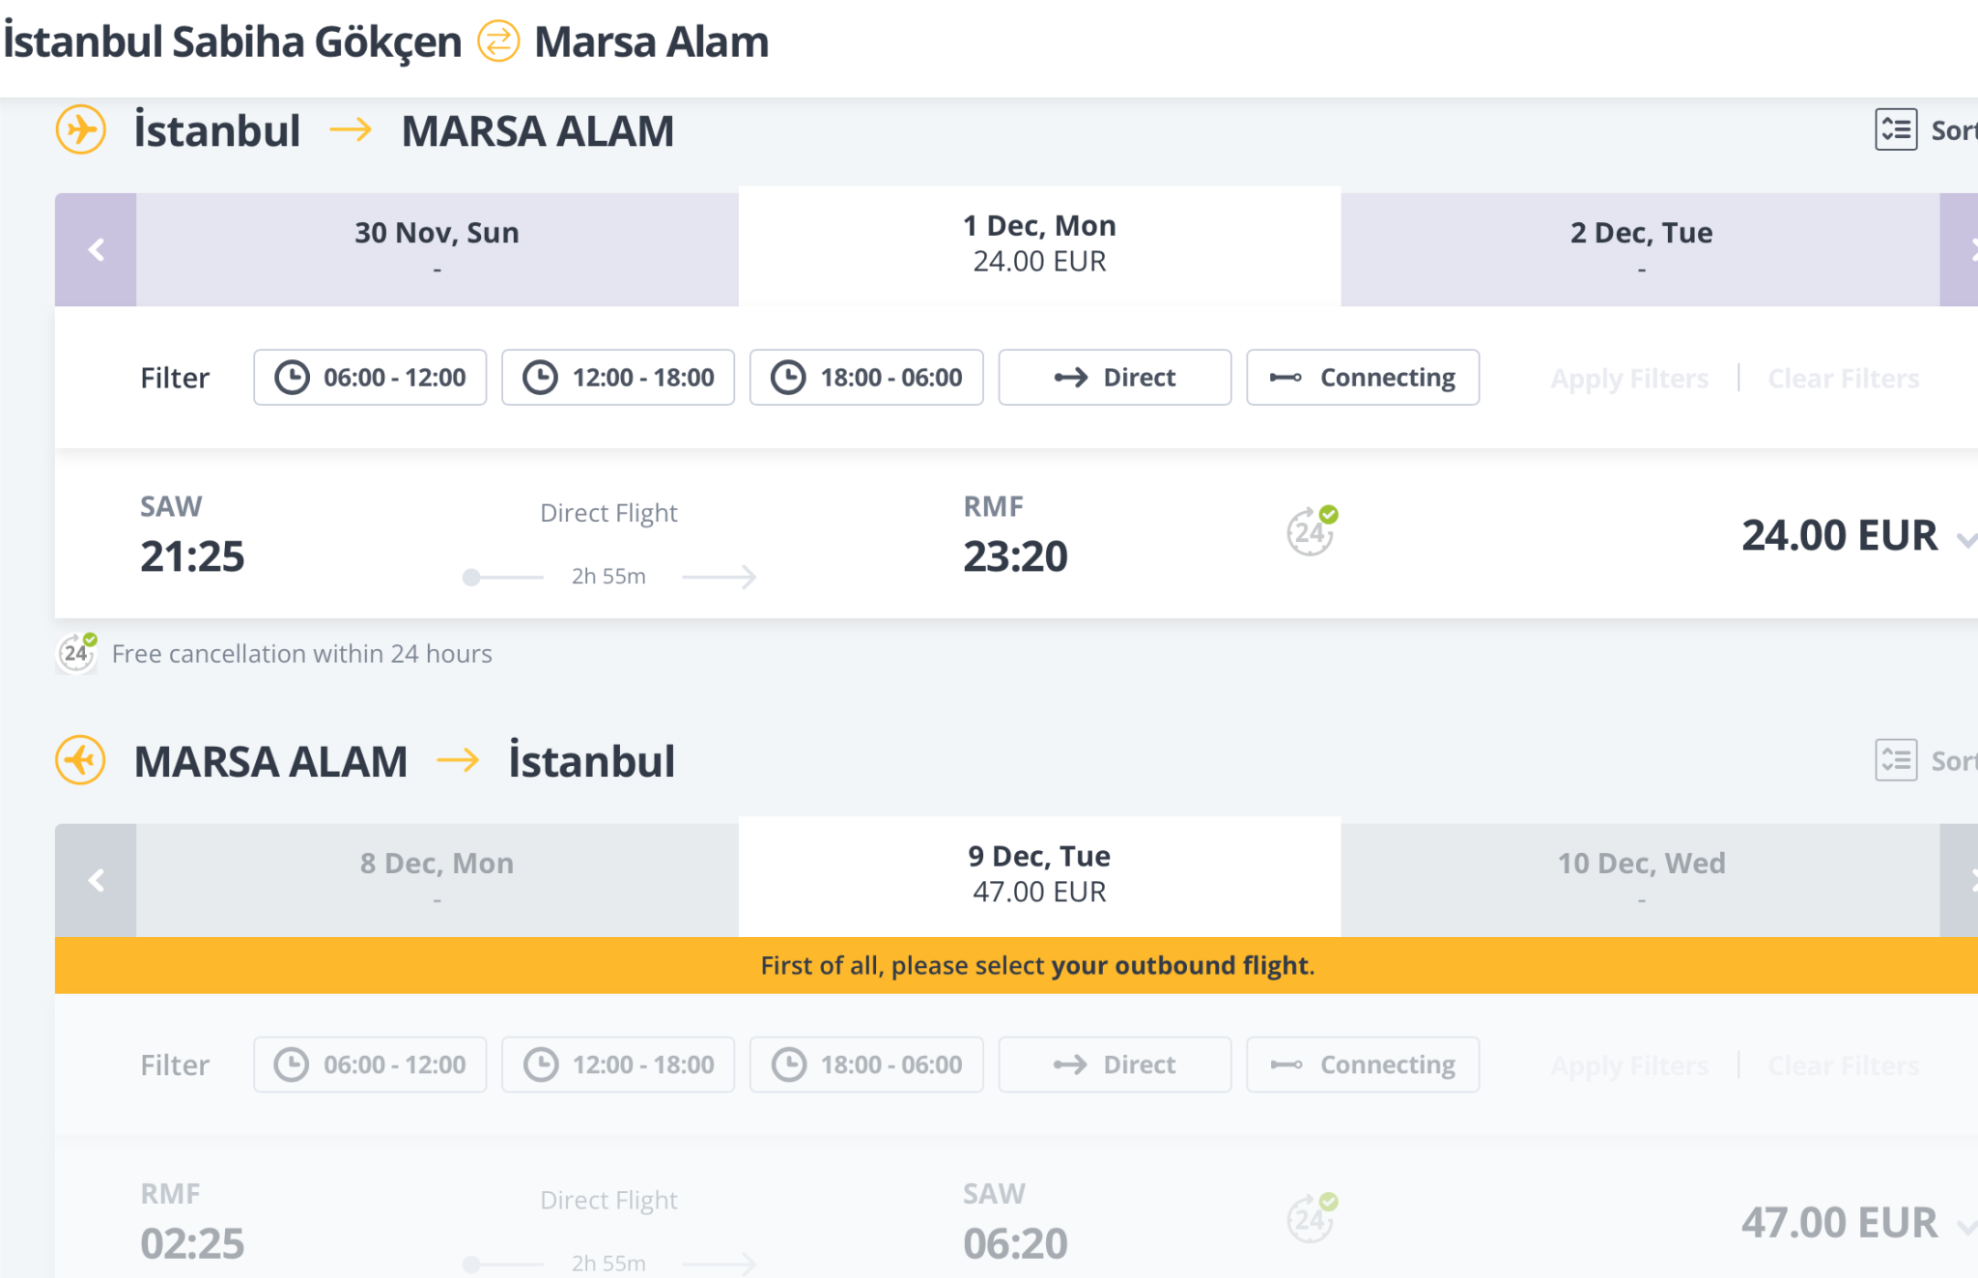Click return flight Sort list icon
1978x1278 pixels.
tap(1896, 760)
